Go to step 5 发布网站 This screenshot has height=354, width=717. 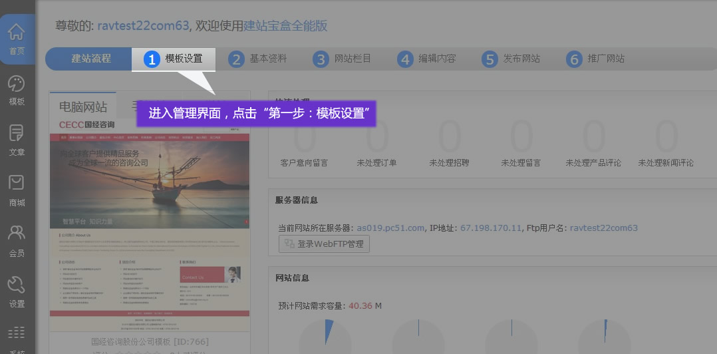click(511, 59)
